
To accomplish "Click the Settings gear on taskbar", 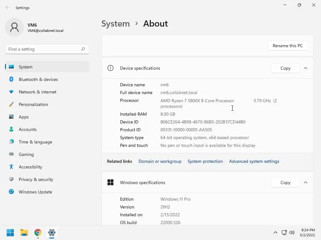I will (52, 232).
